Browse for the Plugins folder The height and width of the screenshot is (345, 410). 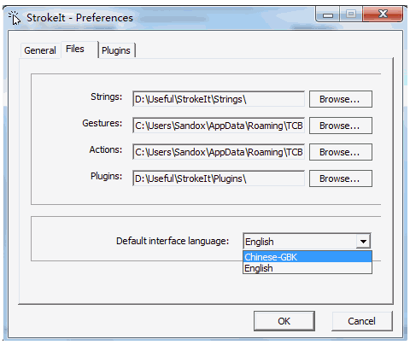pos(341,178)
